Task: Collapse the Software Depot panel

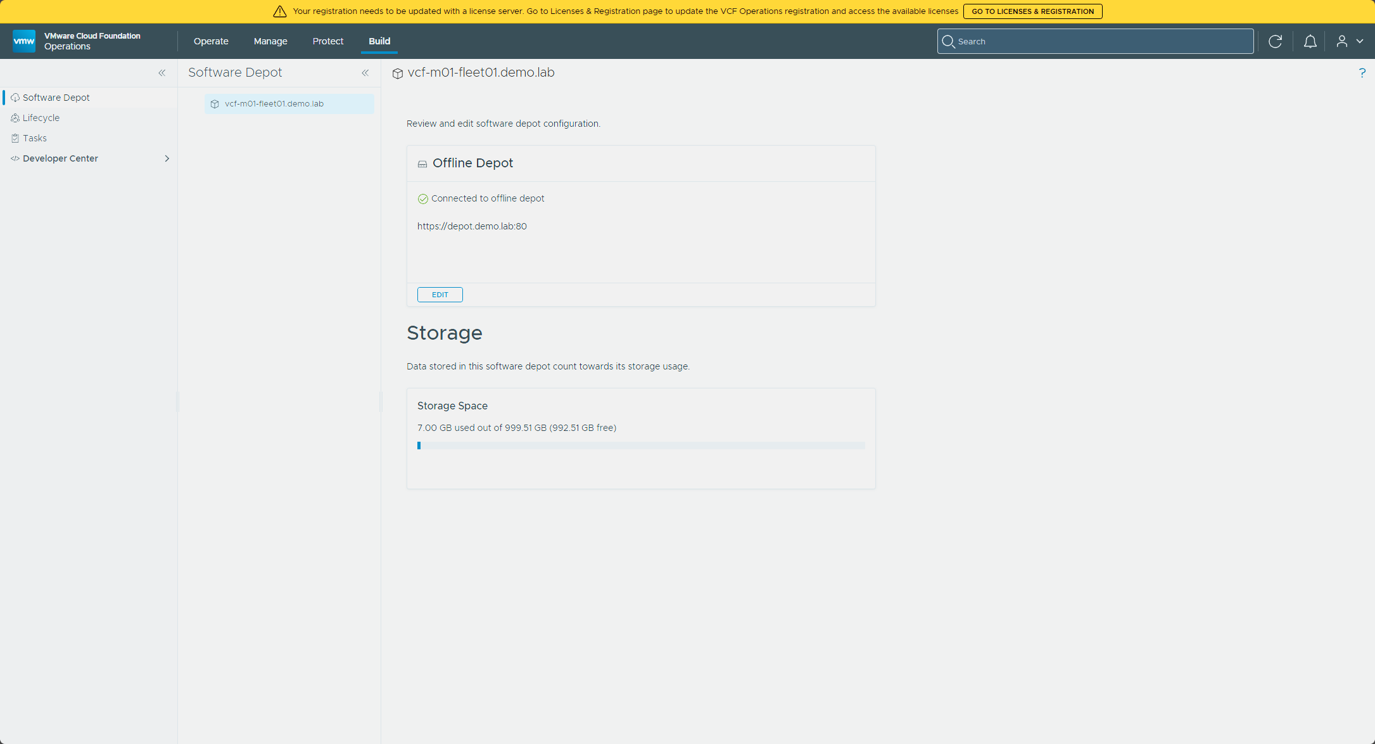Action: pyautogui.click(x=365, y=73)
